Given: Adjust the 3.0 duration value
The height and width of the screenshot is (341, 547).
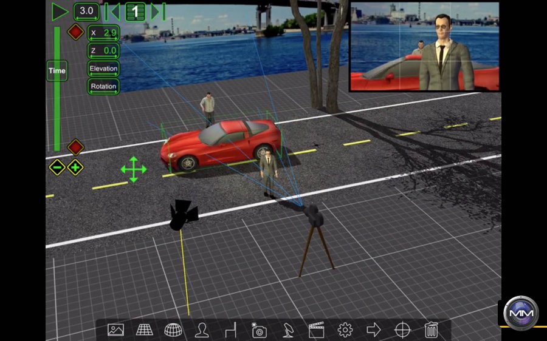Looking at the screenshot, I should pos(86,12).
